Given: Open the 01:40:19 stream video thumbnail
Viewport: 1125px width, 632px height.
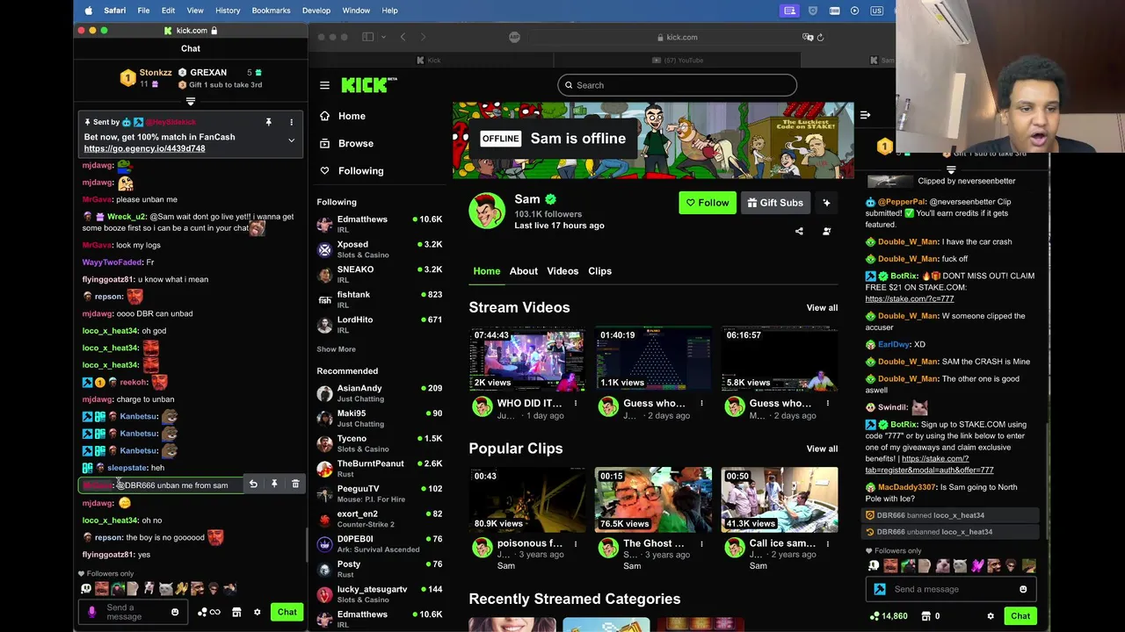Looking at the screenshot, I should (x=653, y=359).
